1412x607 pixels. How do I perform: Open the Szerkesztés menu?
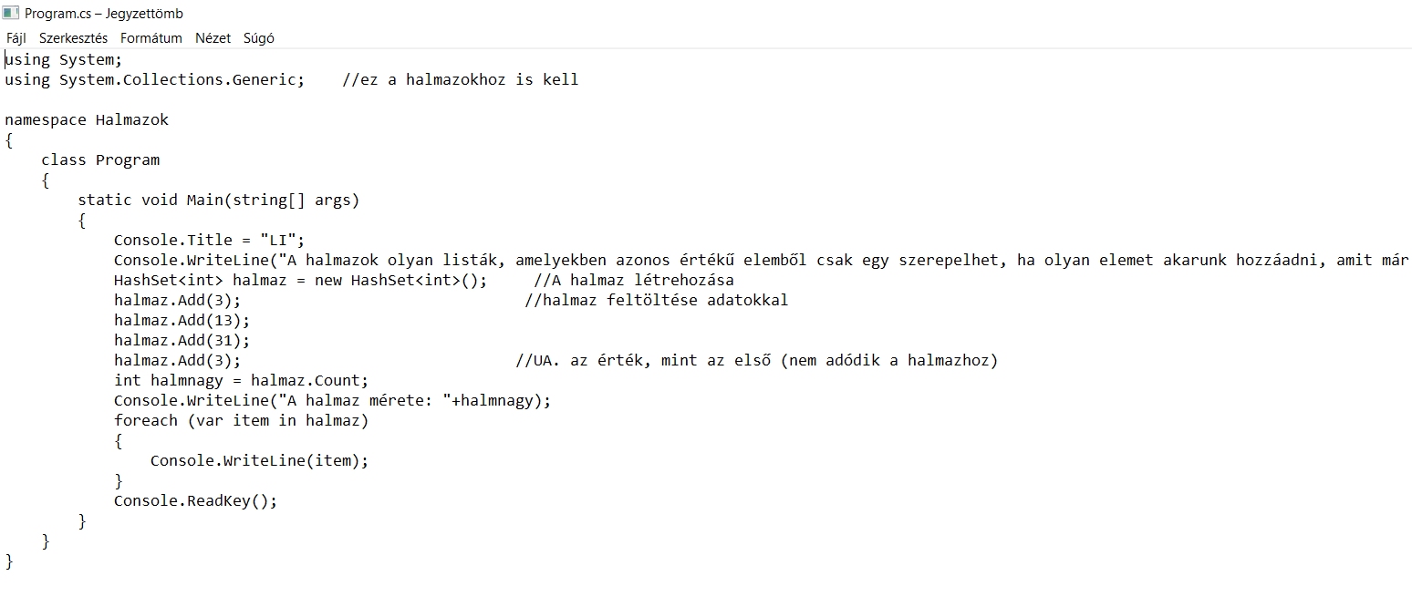(73, 38)
